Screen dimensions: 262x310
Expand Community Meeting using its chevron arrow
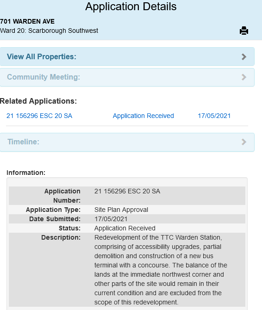pos(244,77)
